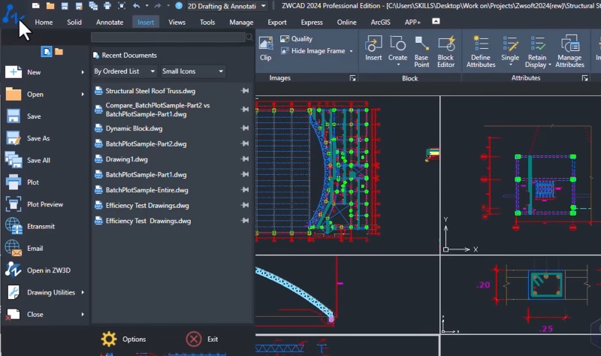Pin Structural Steel Roof Truss.dwg
Screen dimensions: 601x356
[x=245, y=91]
